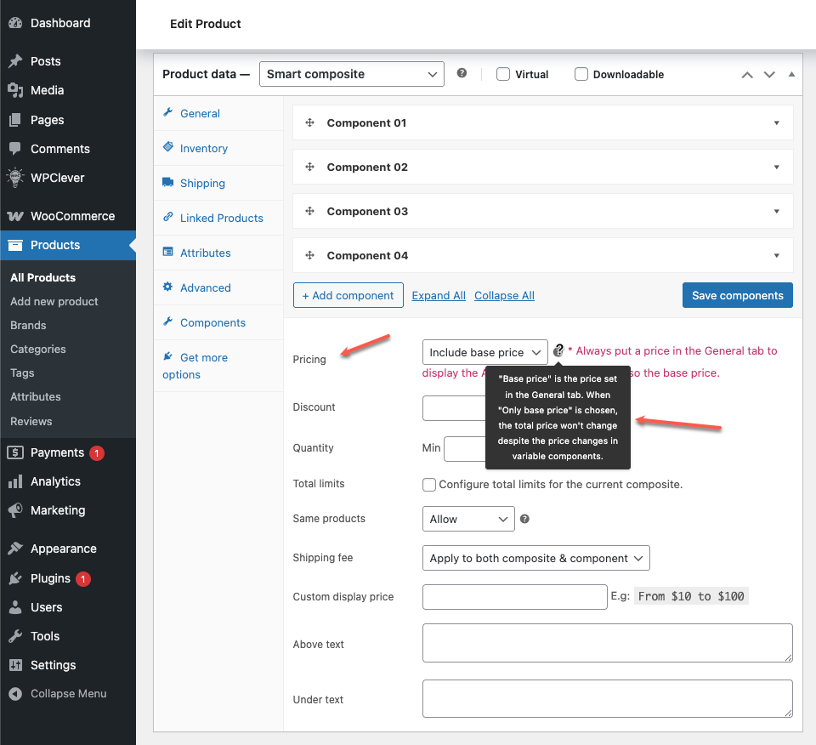
Task: Expand Component 02 with its arrow
Action: click(x=776, y=168)
